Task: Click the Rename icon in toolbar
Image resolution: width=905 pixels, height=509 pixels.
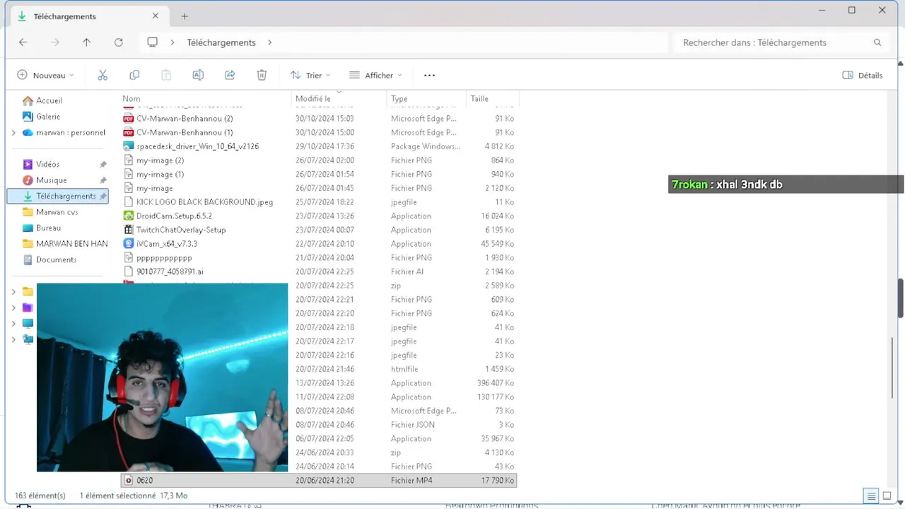Action: pos(198,75)
